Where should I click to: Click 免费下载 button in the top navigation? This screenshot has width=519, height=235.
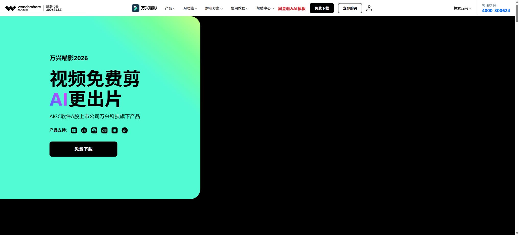(322, 8)
